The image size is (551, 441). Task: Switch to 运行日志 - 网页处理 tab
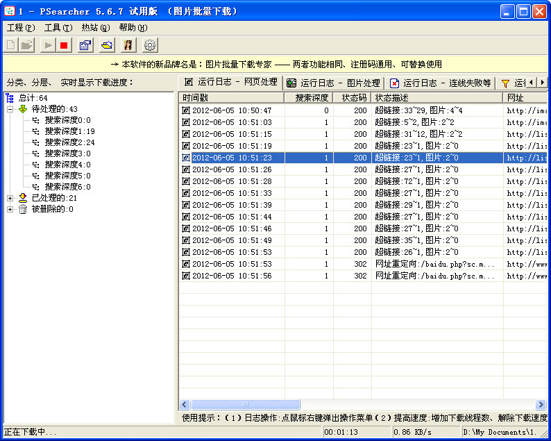pyautogui.click(x=230, y=82)
